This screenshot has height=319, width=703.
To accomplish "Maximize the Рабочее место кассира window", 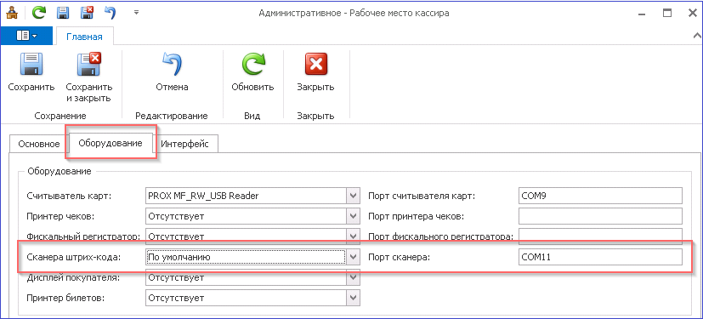I will click(667, 13).
